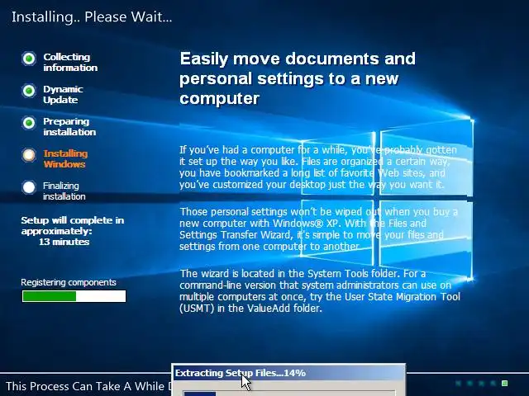The width and height of the screenshot is (529, 396).
Task: Click the 'Finalizing installation' step label
Action: coord(64,191)
